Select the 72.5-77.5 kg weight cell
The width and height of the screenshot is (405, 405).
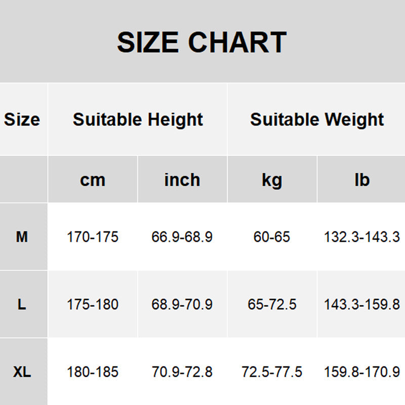tap(272, 372)
